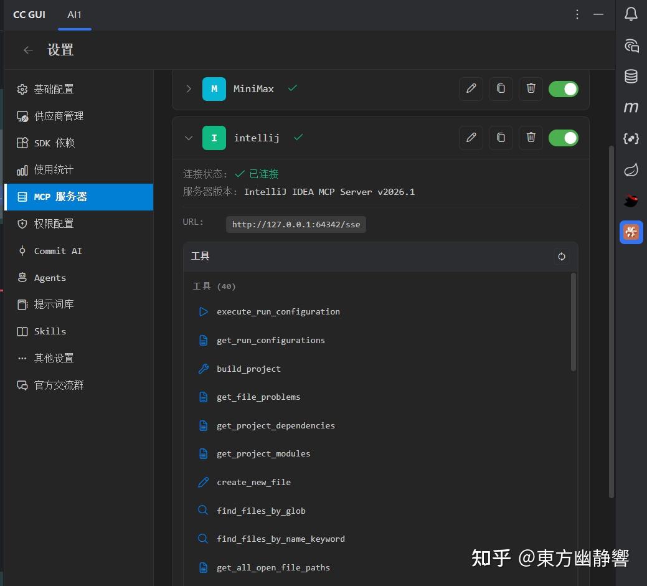The image size is (647, 586).
Task: Open the leaf-shaped tool window icon
Action: click(631, 169)
